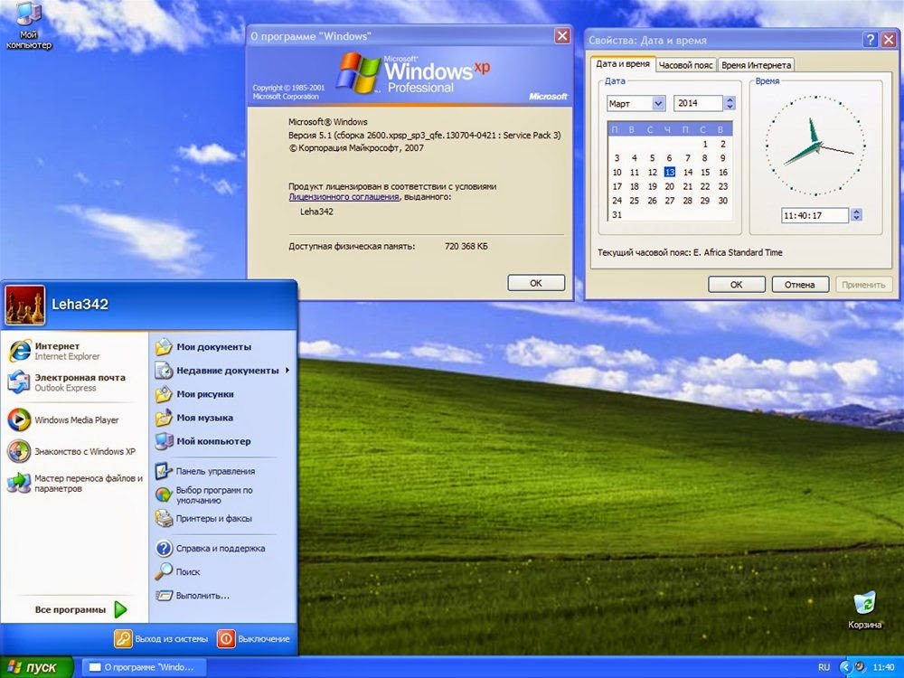
Task: Click Отмена in the Date and Time dialog
Action: [800, 285]
